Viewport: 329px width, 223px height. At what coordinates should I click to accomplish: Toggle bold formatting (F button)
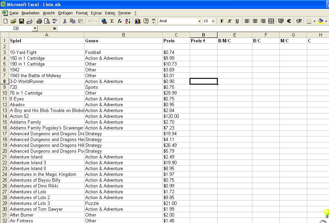click(222, 21)
